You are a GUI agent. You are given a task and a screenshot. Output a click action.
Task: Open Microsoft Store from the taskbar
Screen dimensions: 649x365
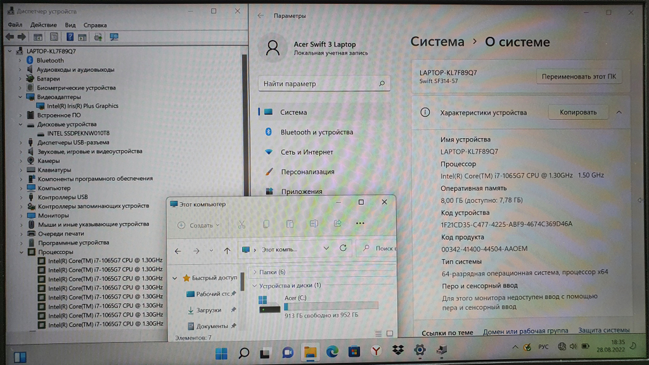click(x=354, y=352)
